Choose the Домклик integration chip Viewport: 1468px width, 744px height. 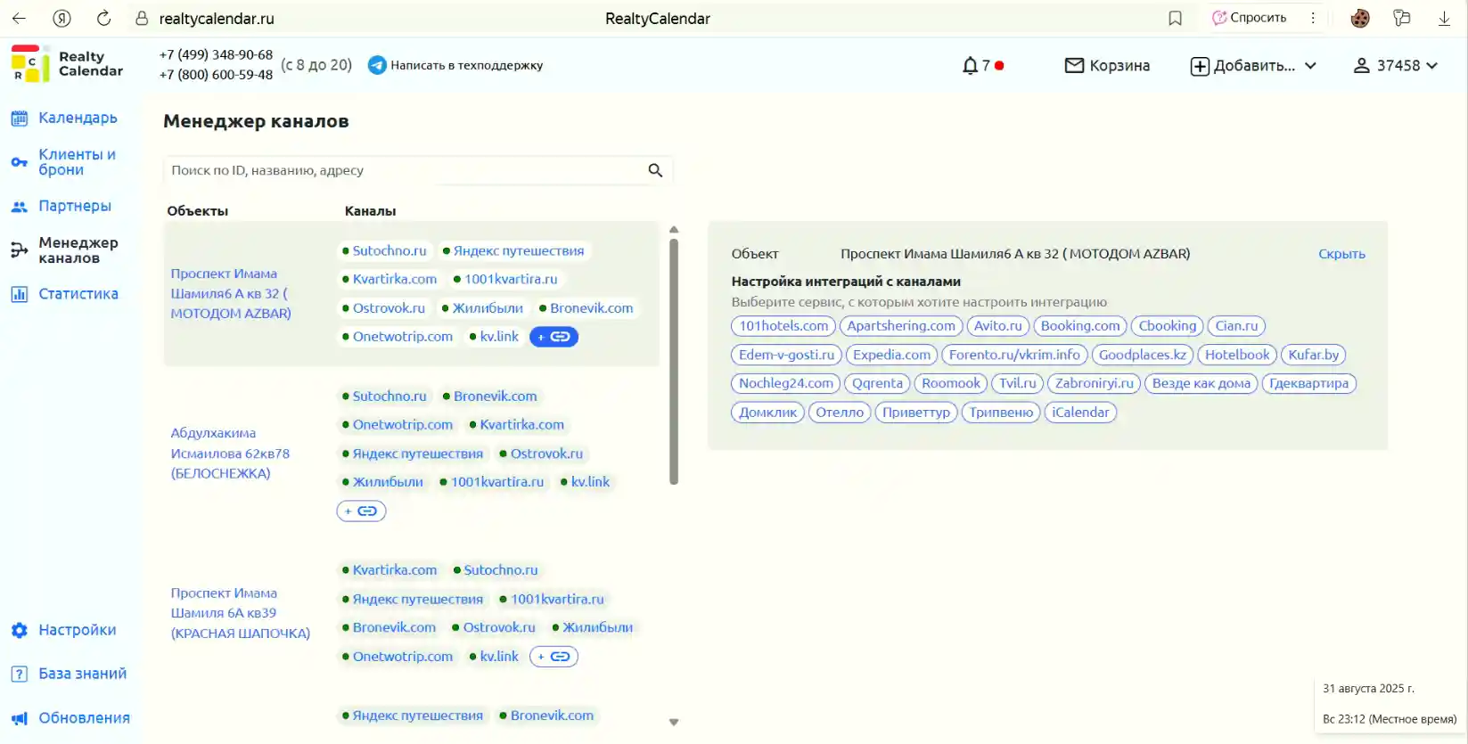[x=767, y=413]
